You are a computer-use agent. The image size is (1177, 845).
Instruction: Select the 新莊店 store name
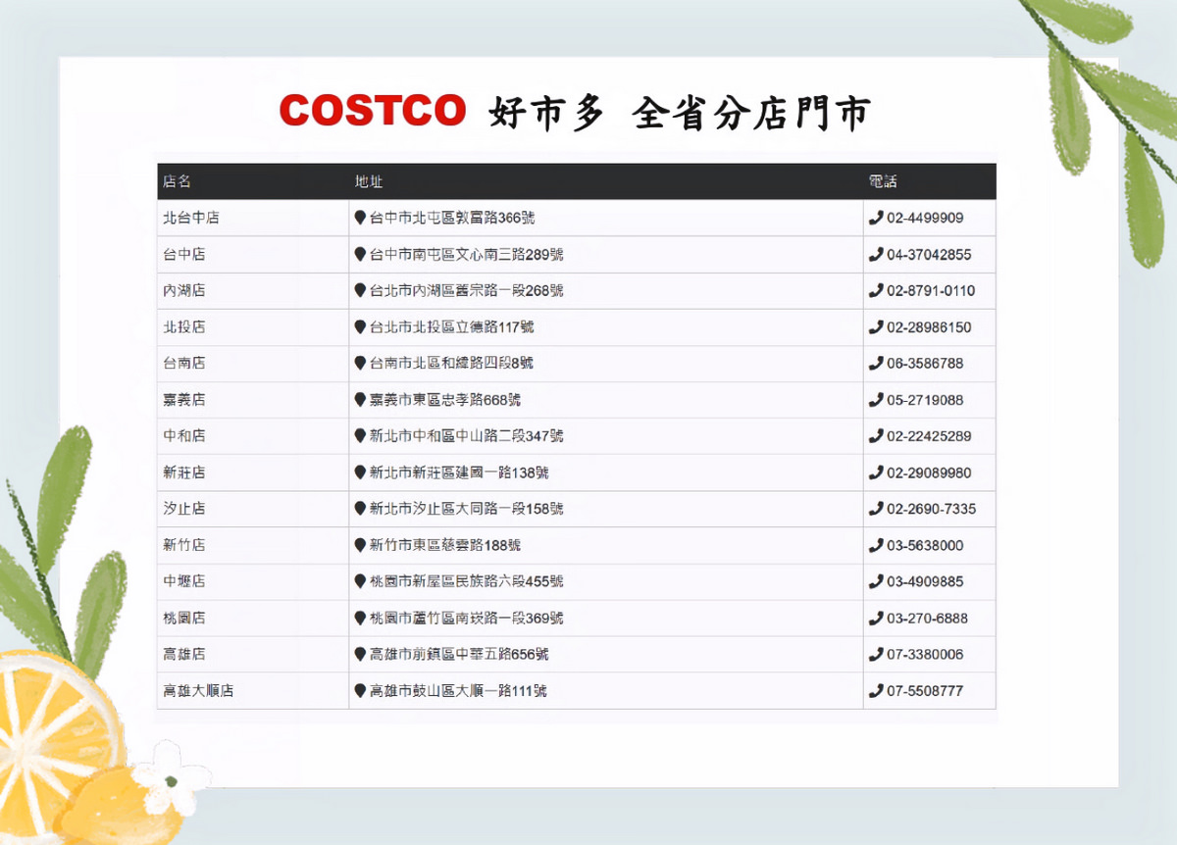pos(184,472)
